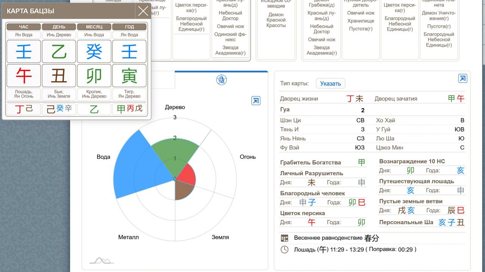Click the ГОД column header
The width and height of the screenshot is (485, 272).
click(x=129, y=27)
